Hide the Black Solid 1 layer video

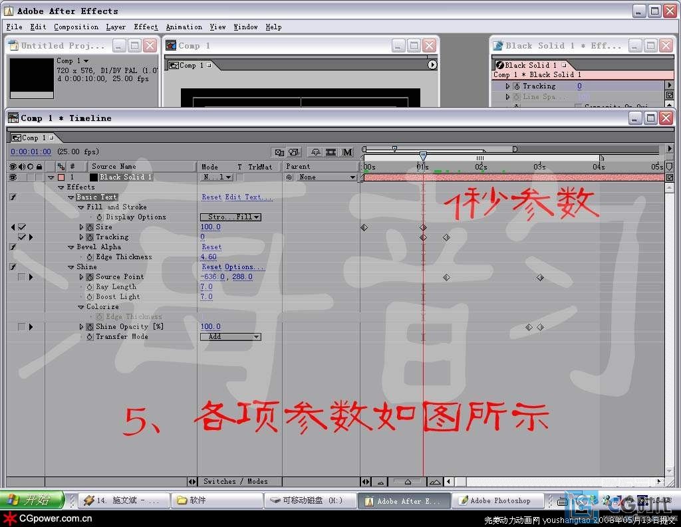(13, 177)
